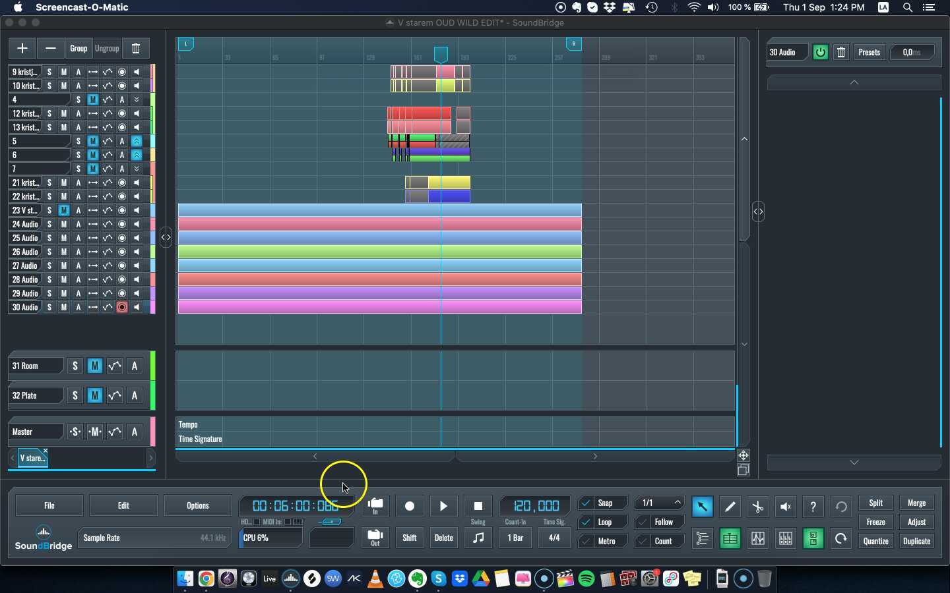Pick the scissors split tool
The image size is (950, 593).
coord(757,507)
